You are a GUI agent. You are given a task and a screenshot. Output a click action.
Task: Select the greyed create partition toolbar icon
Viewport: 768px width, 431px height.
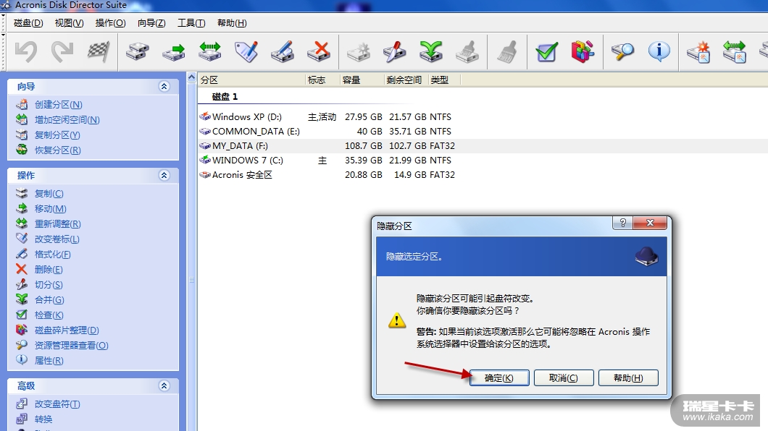[359, 51]
